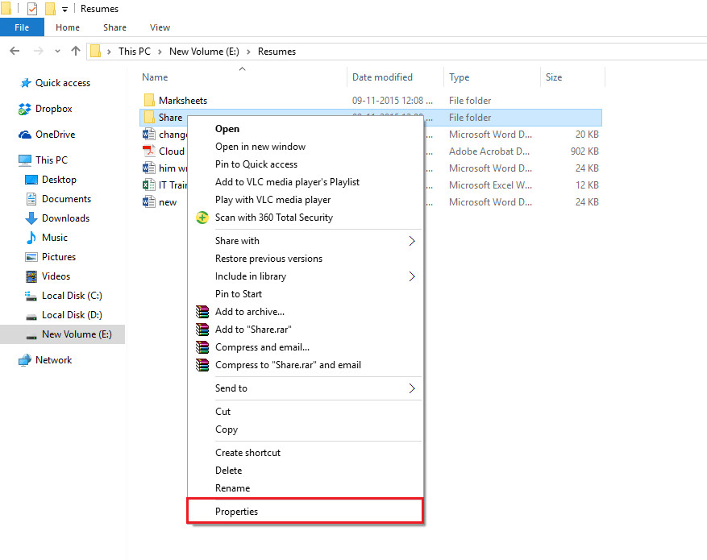Select the Downloads arrow icon
The height and width of the screenshot is (560, 707).
coord(31,218)
